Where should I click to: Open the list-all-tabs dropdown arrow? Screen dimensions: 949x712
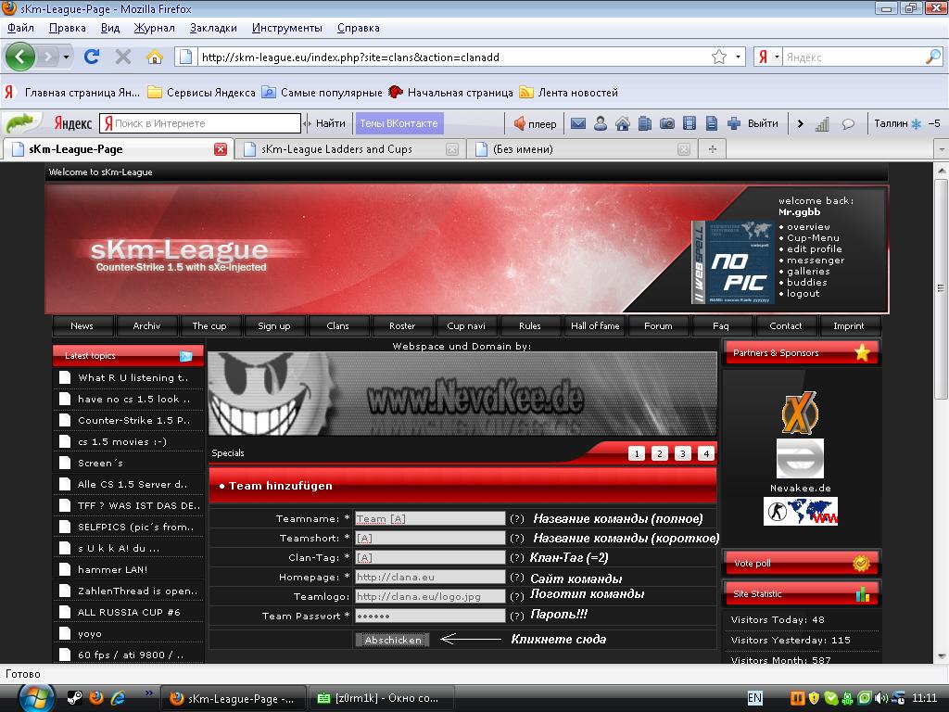(942, 149)
